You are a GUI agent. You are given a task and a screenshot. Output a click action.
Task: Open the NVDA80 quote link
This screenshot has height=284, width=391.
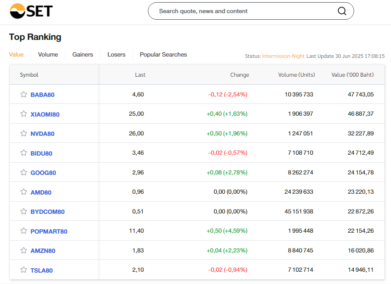coord(43,134)
